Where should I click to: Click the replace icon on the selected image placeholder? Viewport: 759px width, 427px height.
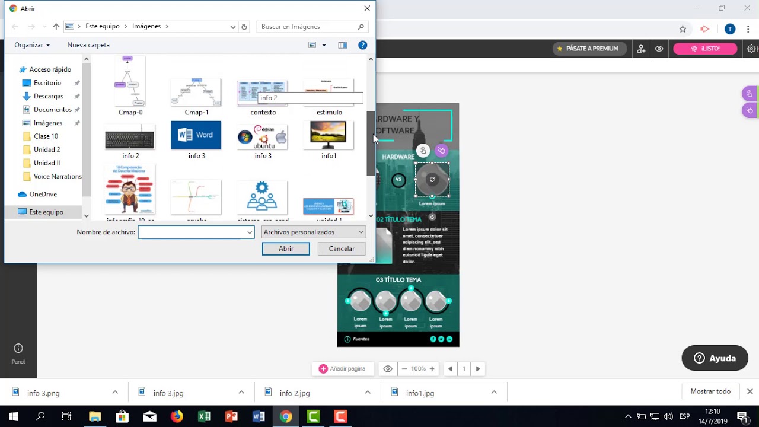pyautogui.click(x=432, y=180)
